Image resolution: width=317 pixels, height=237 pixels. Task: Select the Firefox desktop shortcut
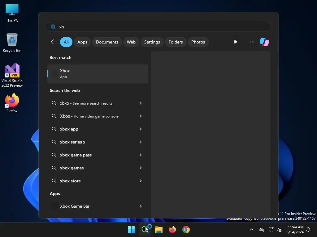coord(12,103)
